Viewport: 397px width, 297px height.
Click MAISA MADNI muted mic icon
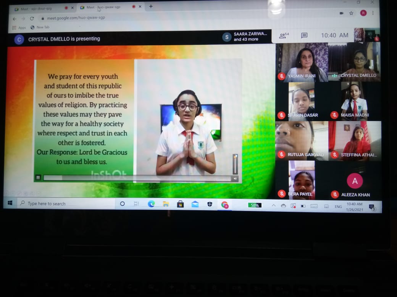point(334,115)
